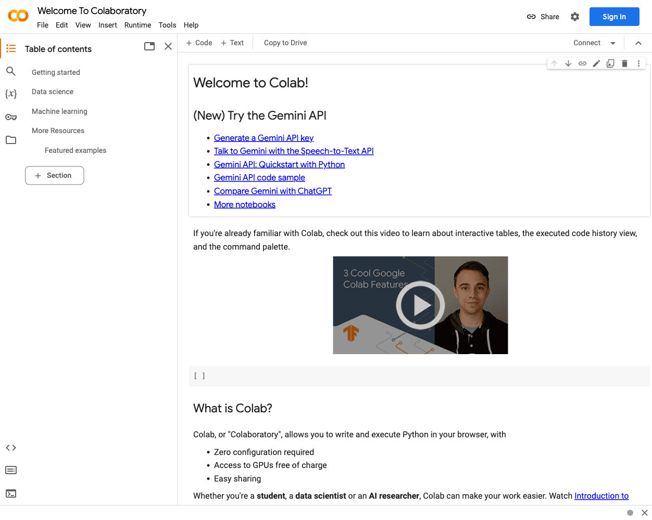Open the Files folder icon

(x=11, y=140)
